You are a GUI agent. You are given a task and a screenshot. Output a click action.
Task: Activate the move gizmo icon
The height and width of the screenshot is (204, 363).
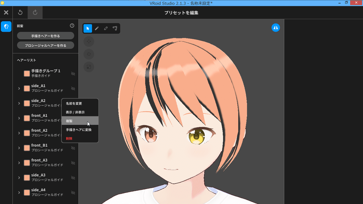89,41
